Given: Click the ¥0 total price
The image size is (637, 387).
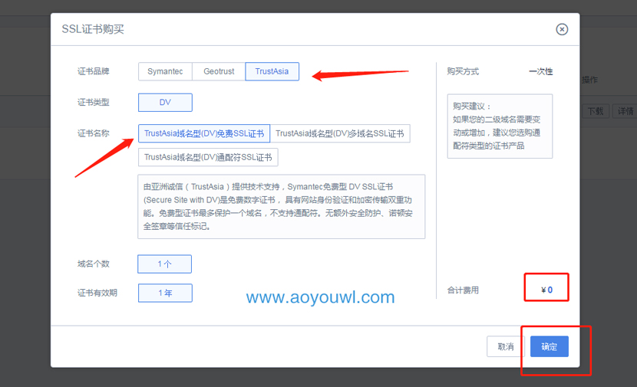Looking at the screenshot, I should pyautogui.click(x=546, y=290).
